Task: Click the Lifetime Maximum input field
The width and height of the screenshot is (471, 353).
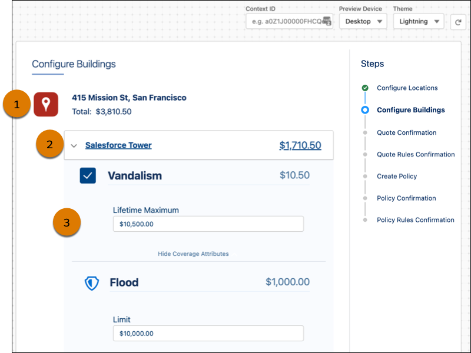Action: [x=208, y=224]
